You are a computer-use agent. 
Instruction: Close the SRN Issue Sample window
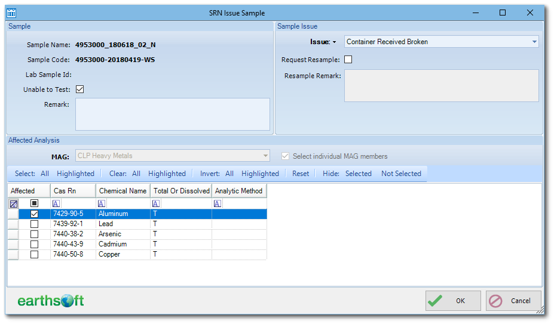(x=530, y=13)
